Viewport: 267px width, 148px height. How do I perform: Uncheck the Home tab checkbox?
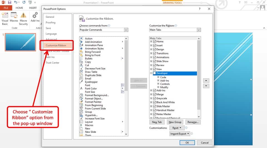[154, 41]
